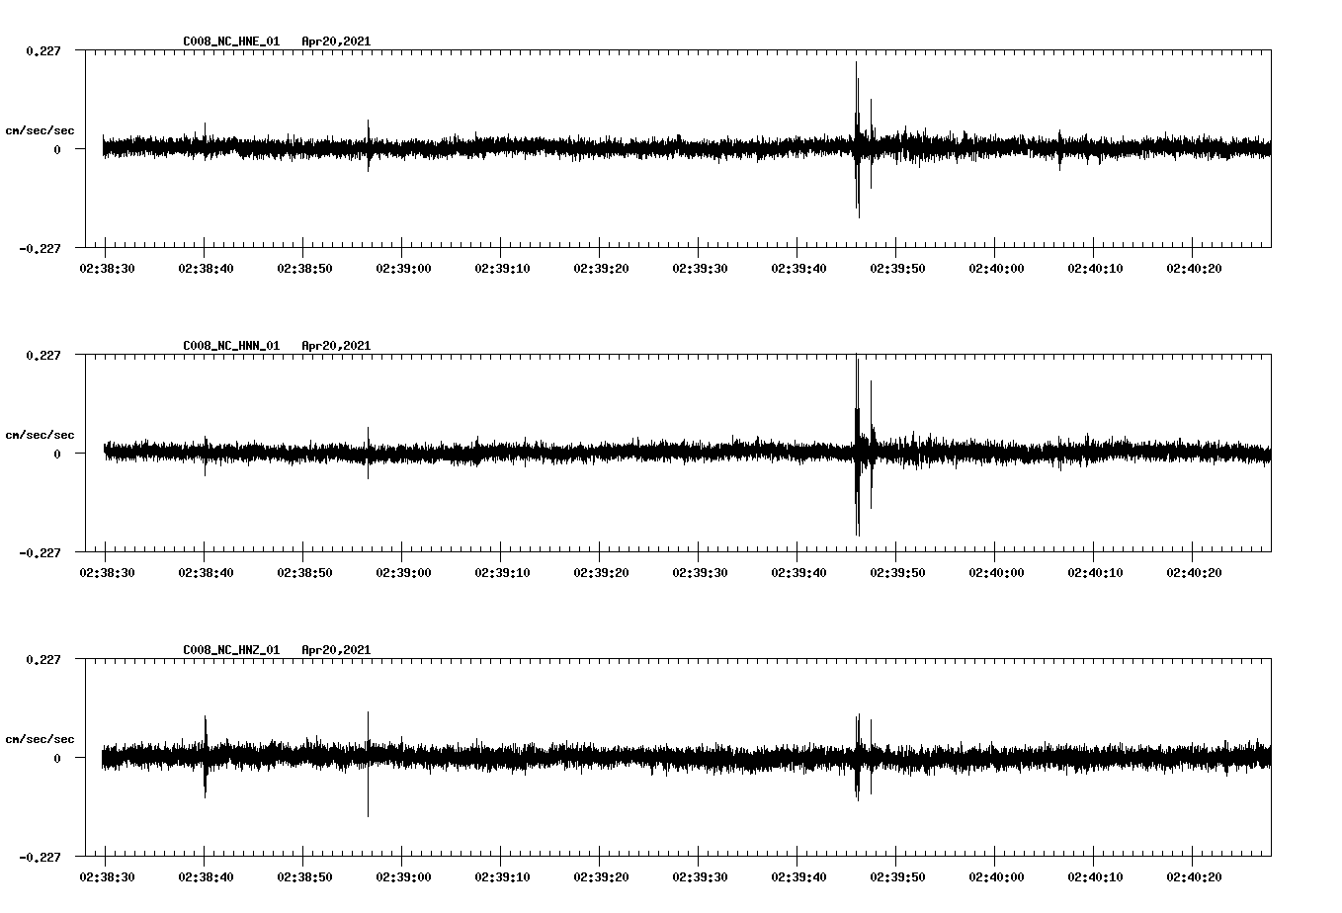Click the 02:39:10 tick mark on top axis
Viewport: 1342px width, 913px height.
click(501, 249)
